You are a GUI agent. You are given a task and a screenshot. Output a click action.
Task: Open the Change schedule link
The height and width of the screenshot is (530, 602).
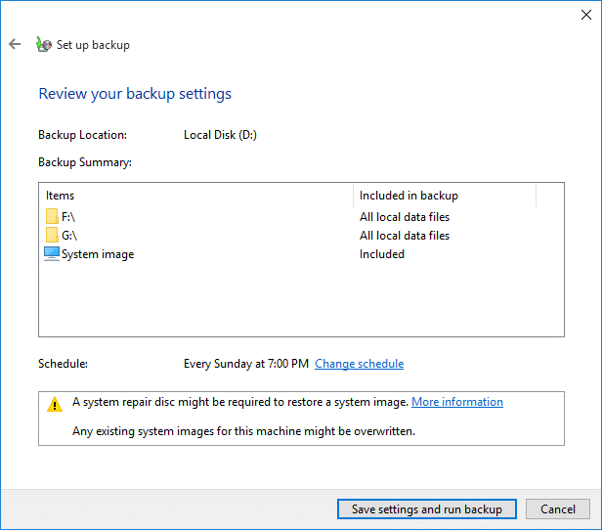[359, 364]
